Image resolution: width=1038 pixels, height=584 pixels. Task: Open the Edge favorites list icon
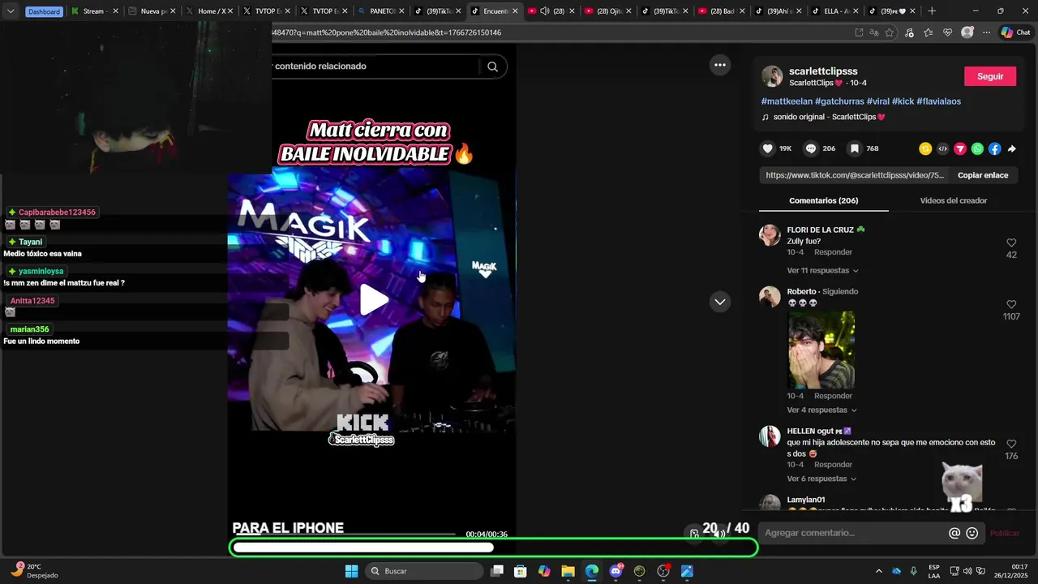928,32
